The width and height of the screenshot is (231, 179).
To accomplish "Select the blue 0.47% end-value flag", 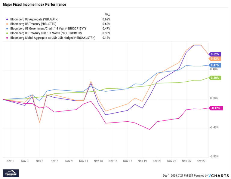I will coord(214,65).
